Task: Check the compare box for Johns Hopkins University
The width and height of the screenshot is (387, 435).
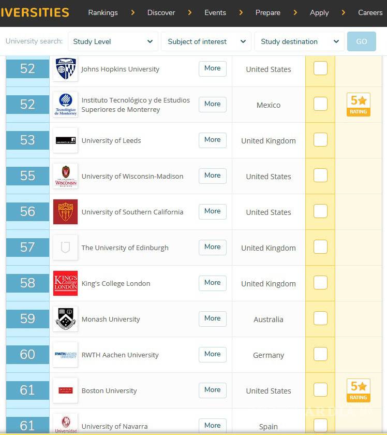Action: 320,68
